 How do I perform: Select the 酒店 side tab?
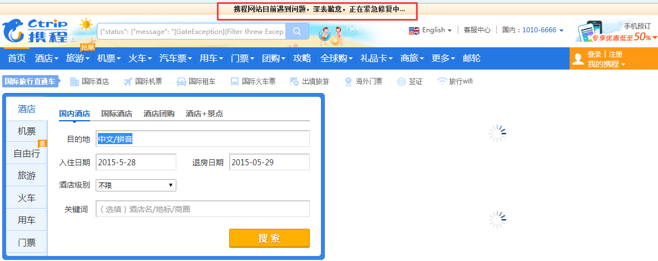[x=27, y=109]
